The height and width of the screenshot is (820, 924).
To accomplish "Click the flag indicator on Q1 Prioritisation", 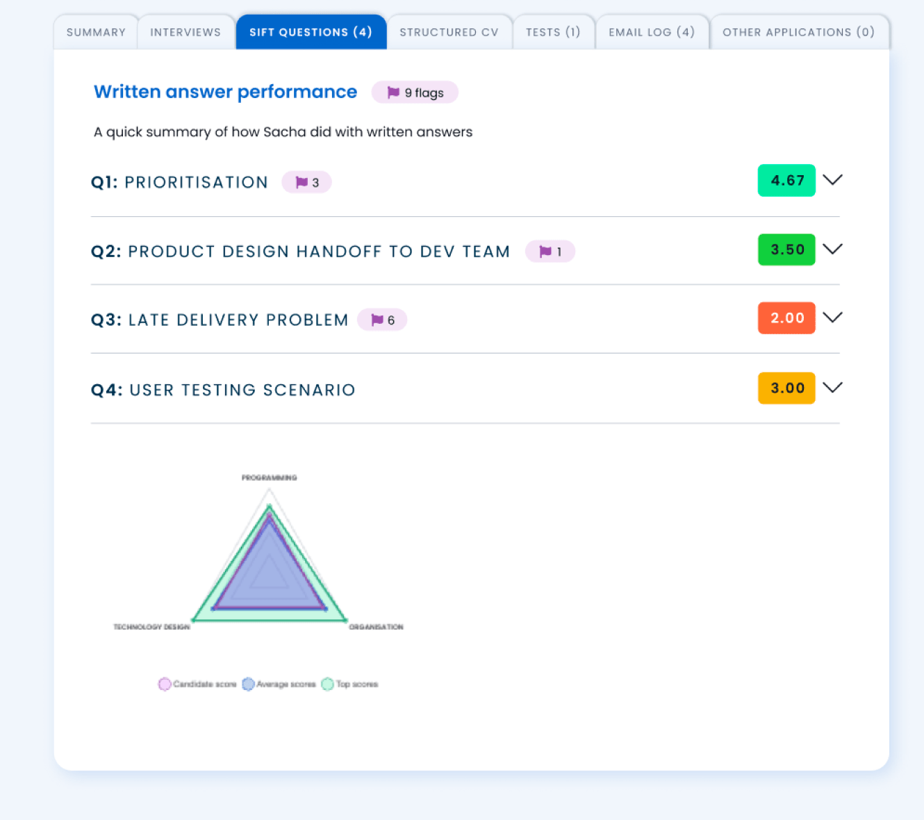I will [306, 181].
